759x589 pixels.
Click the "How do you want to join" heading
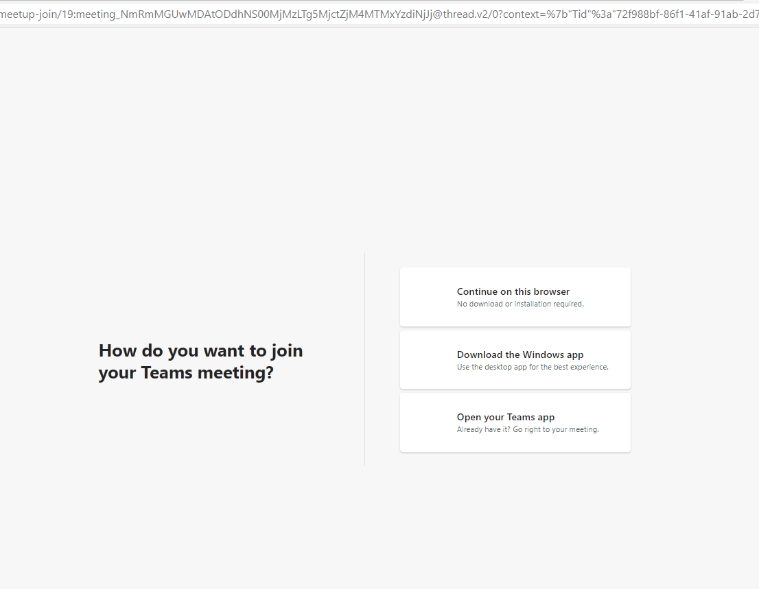[200, 350]
